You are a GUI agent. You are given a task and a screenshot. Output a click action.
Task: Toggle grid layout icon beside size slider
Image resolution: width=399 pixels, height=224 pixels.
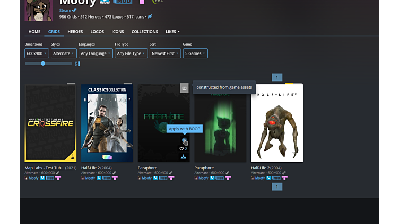[x=77, y=64]
